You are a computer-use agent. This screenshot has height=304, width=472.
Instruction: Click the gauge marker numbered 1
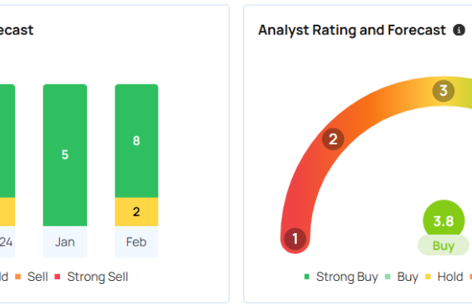[x=295, y=239]
